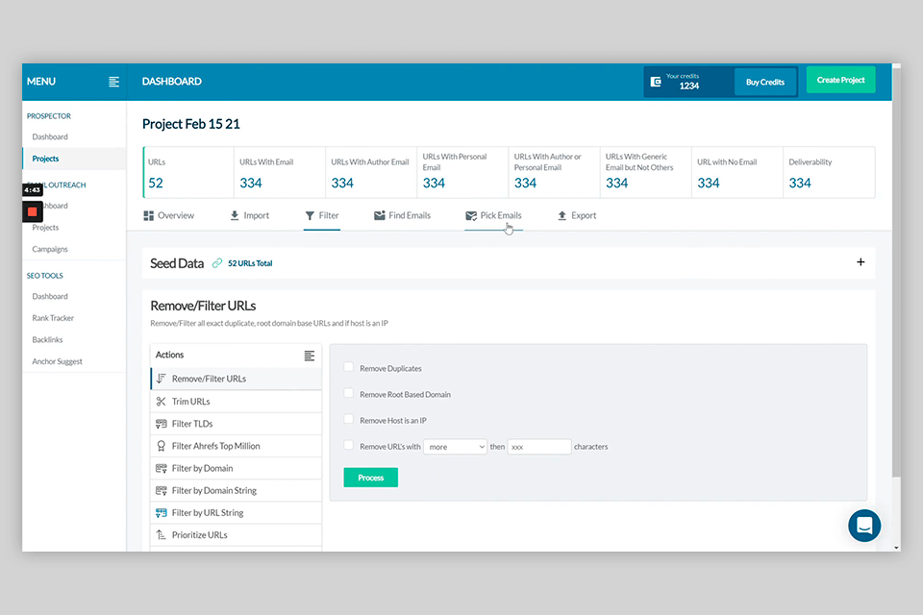Click the Trim URLs scissors icon
The width and height of the screenshot is (923, 615).
161,402
